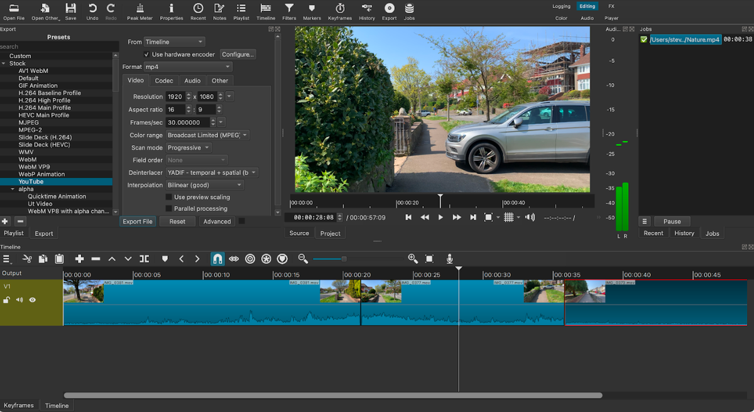The image size is (754, 412).
Task: Click the timeline Zoom In magnifier icon
Action: (413, 258)
